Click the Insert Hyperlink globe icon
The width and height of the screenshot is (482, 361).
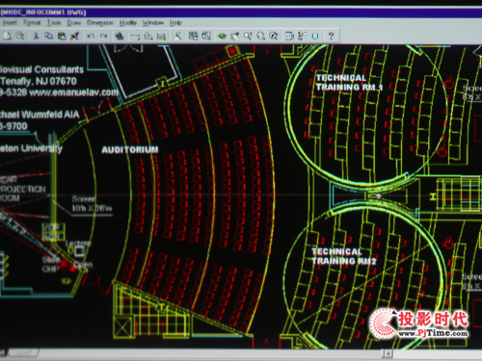click(x=120, y=36)
